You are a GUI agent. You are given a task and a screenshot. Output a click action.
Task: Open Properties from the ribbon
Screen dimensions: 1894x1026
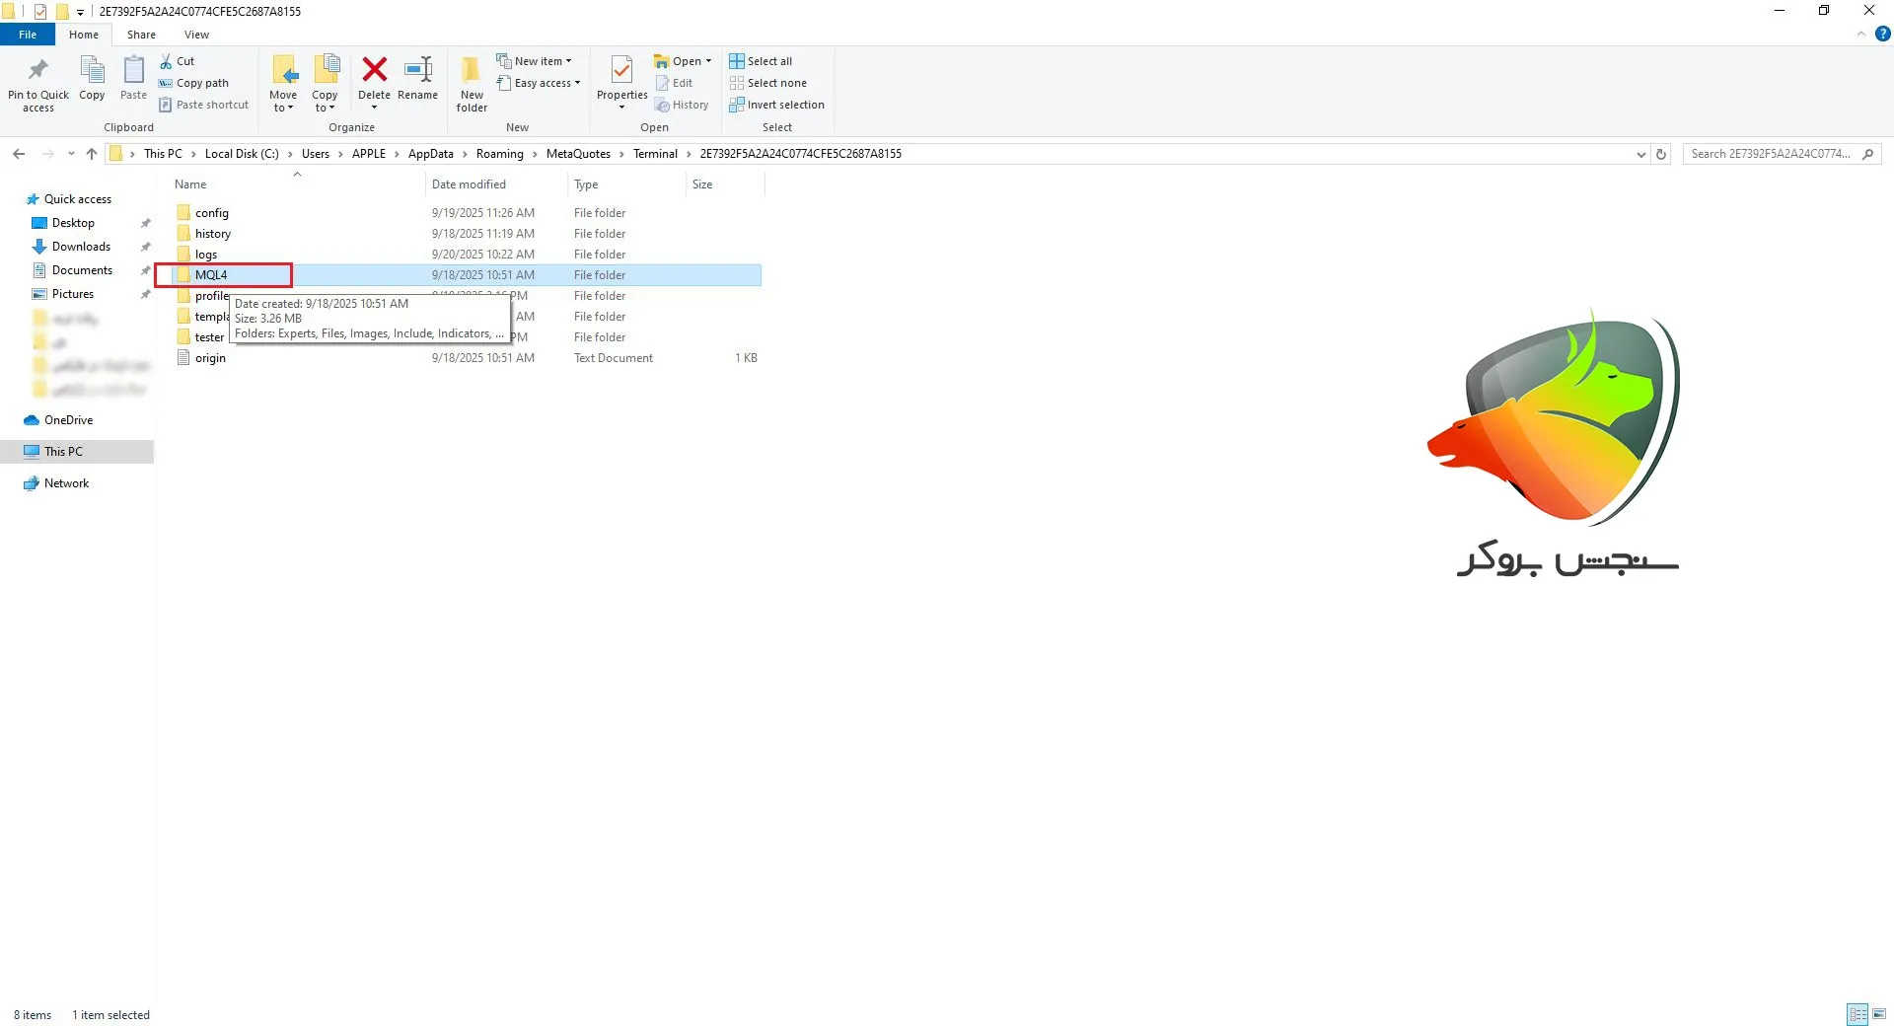(621, 73)
